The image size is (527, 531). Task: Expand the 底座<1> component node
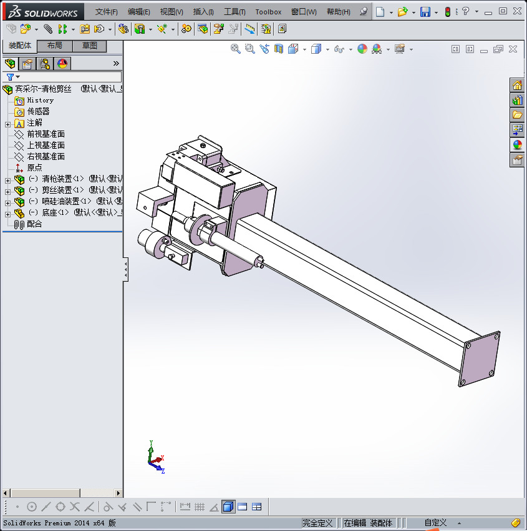[7, 214]
